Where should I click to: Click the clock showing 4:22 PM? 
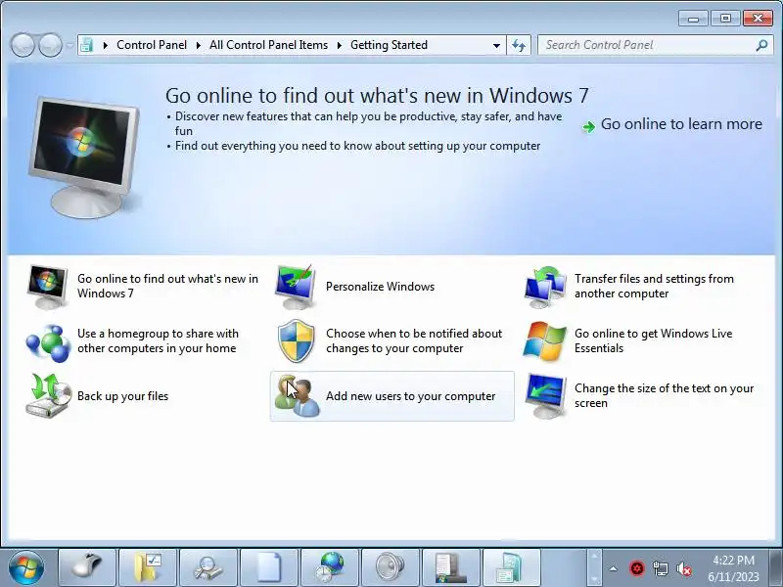click(x=733, y=561)
